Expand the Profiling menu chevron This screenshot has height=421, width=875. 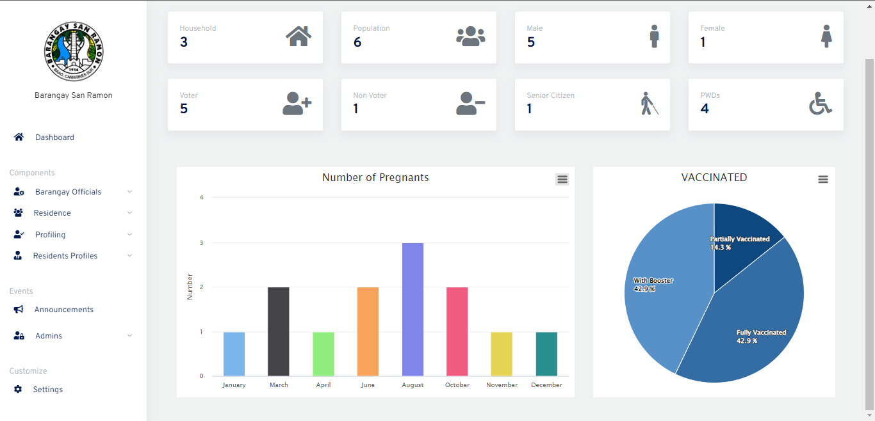point(130,234)
